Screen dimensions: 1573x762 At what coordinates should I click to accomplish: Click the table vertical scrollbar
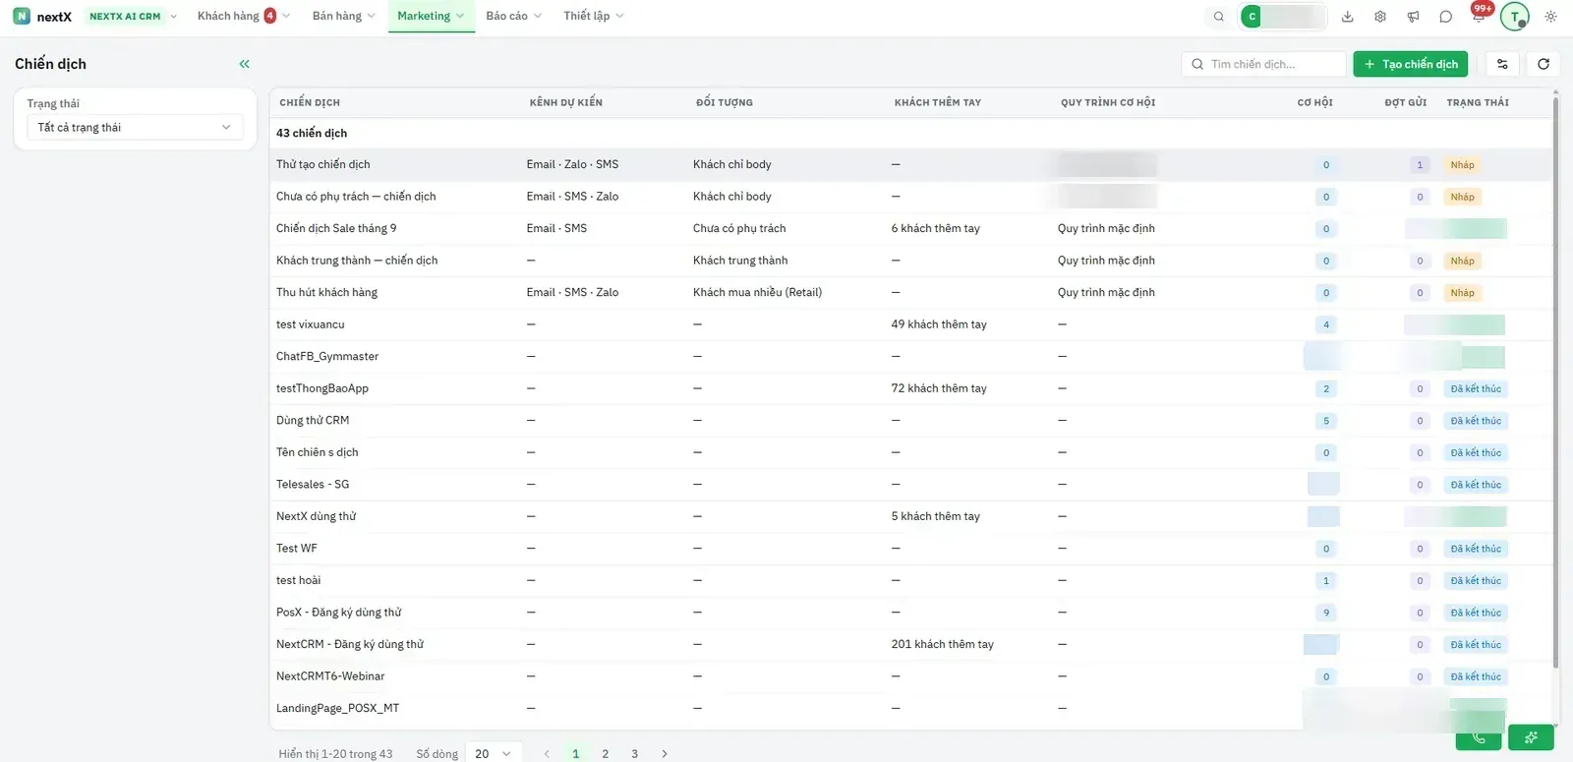(1555, 383)
